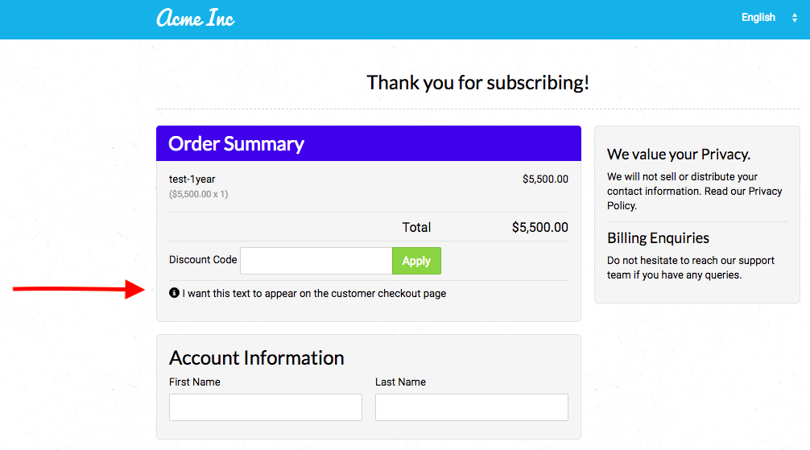Click the Last Name text field
This screenshot has width=810, height=450.
pyautogui.click(x=472, y=407)
